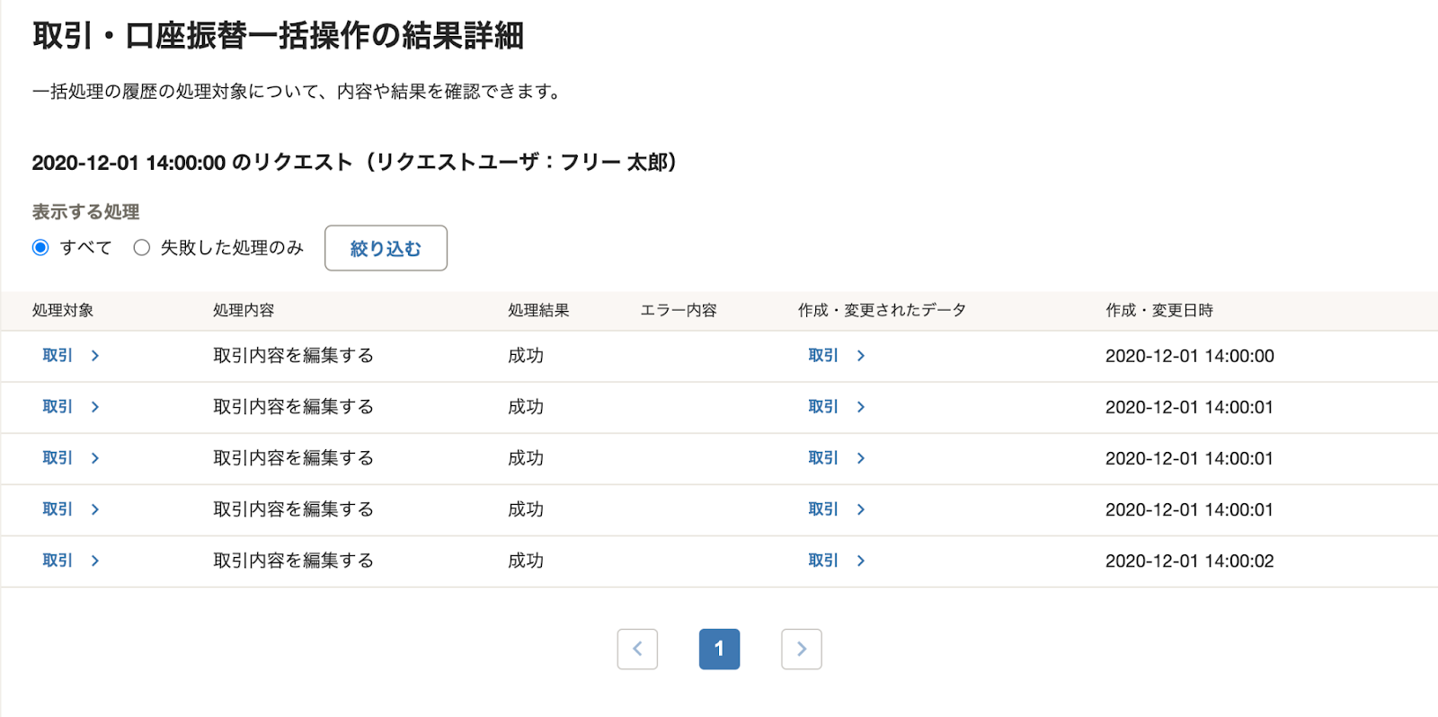The width and height of the screenshot is (1438, 717).
Task: Click 成功 in the 14:00:02 row
Action: [x=526, y=561]
